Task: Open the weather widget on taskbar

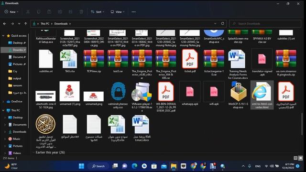Action: (x=11, y=166)
